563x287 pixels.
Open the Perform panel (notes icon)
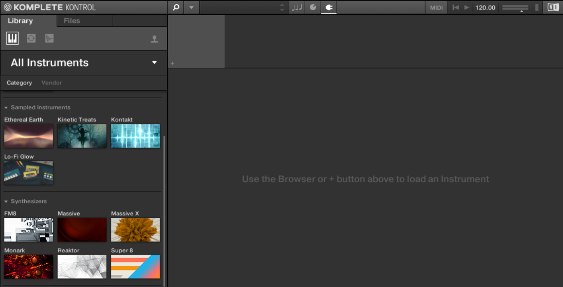pyautogui.click(x=297, y=7)
